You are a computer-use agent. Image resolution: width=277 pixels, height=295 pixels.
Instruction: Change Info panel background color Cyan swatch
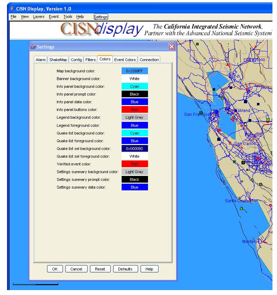pyautogui.click(x=135, y=86)
